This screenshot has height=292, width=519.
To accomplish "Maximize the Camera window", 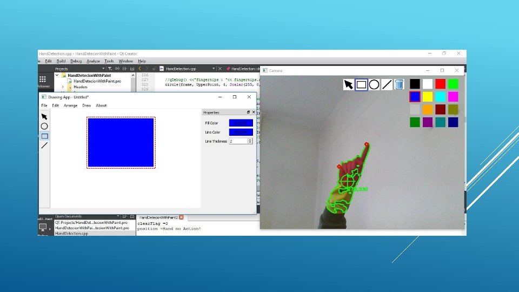I will pyautogui.click(x=442, y=70).
